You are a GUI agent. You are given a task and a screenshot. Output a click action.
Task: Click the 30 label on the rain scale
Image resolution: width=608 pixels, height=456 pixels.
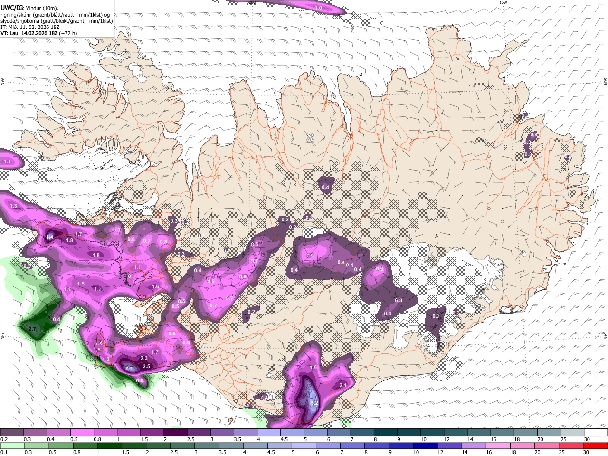pyautogui.click(x=587, y=453)
